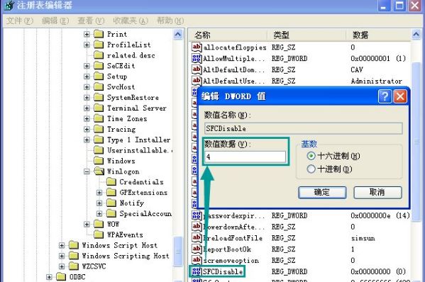Click the AllowMultiple DWORD value icon
Image resolution: width=425 pixels, height=282 pixels.
point(197,58)
